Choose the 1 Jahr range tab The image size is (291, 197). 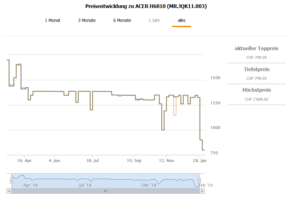point(154,20)
